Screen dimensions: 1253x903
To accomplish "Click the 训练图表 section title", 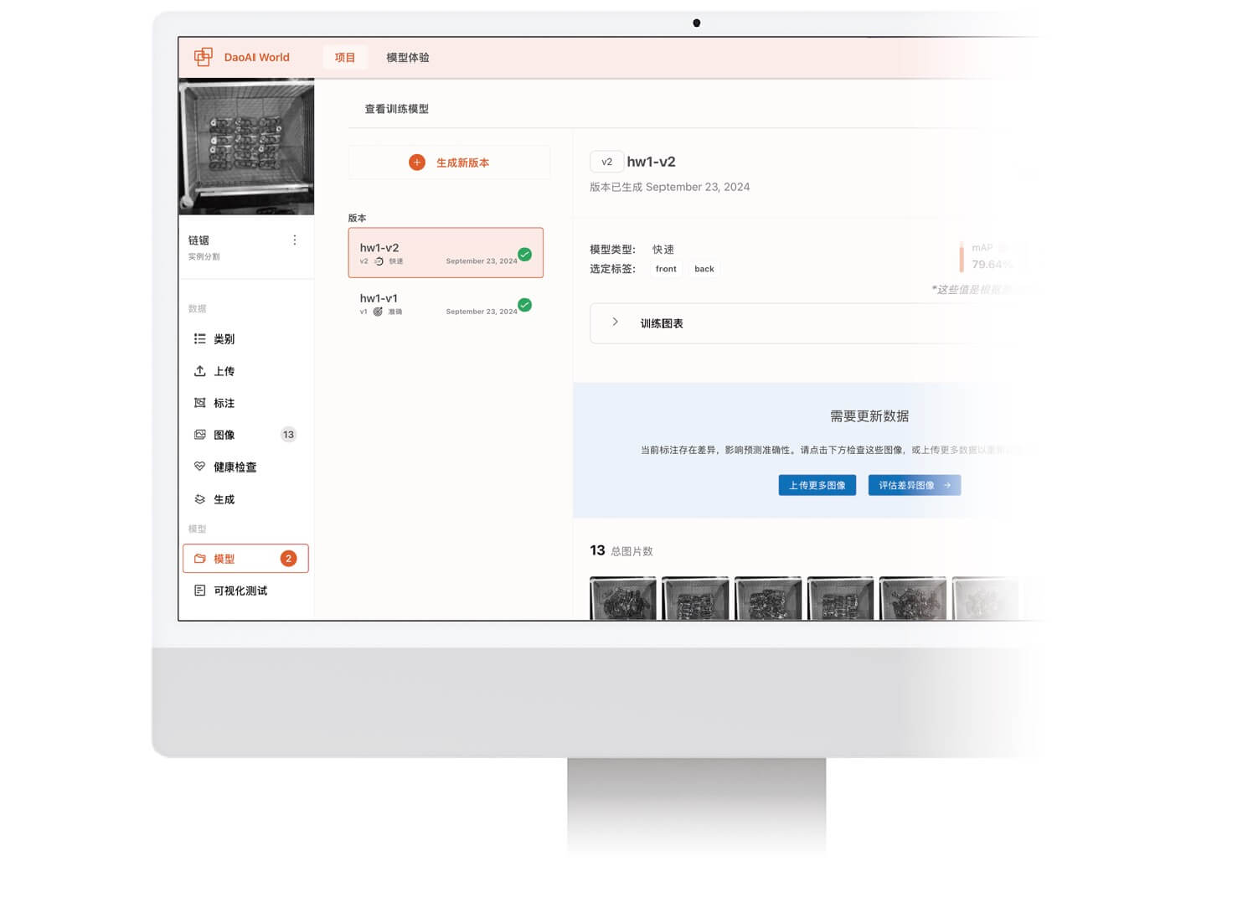I will click(662, 323).
